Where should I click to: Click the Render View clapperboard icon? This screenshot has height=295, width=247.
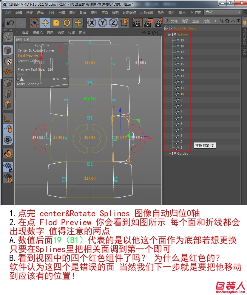point(137,23)
